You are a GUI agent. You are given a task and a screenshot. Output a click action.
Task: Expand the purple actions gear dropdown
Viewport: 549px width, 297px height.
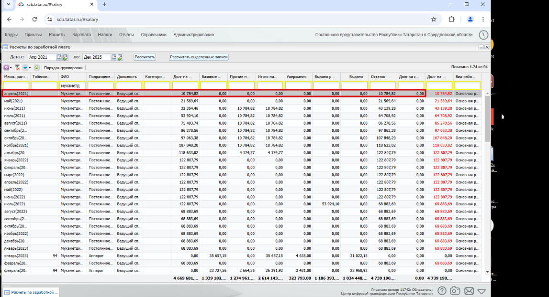pos(11,68)
